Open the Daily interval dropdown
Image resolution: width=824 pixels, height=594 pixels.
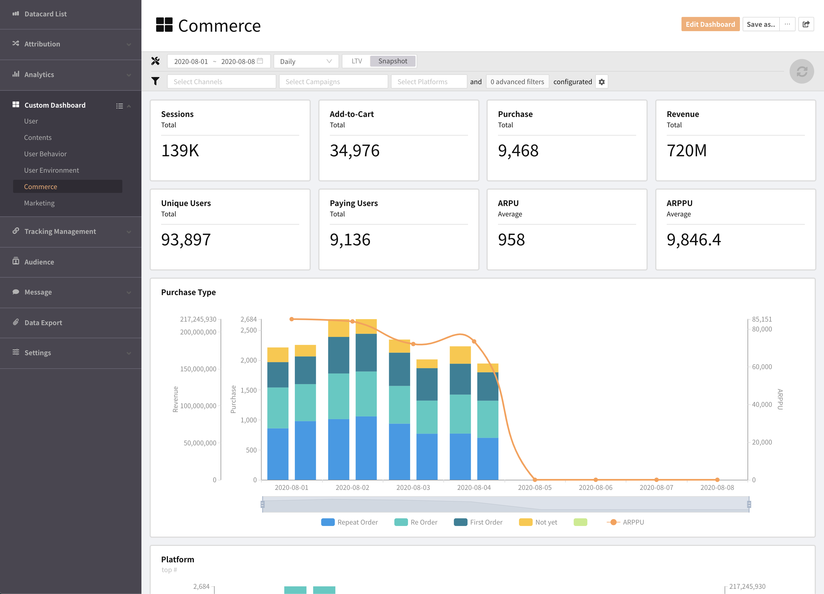click(x=306, y=61)
